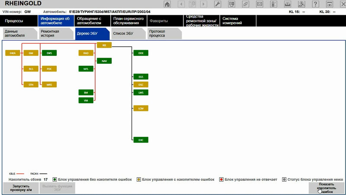346x195 pixels.
Task: Select the IKE control unit node
Action: (x=104, y=45)
